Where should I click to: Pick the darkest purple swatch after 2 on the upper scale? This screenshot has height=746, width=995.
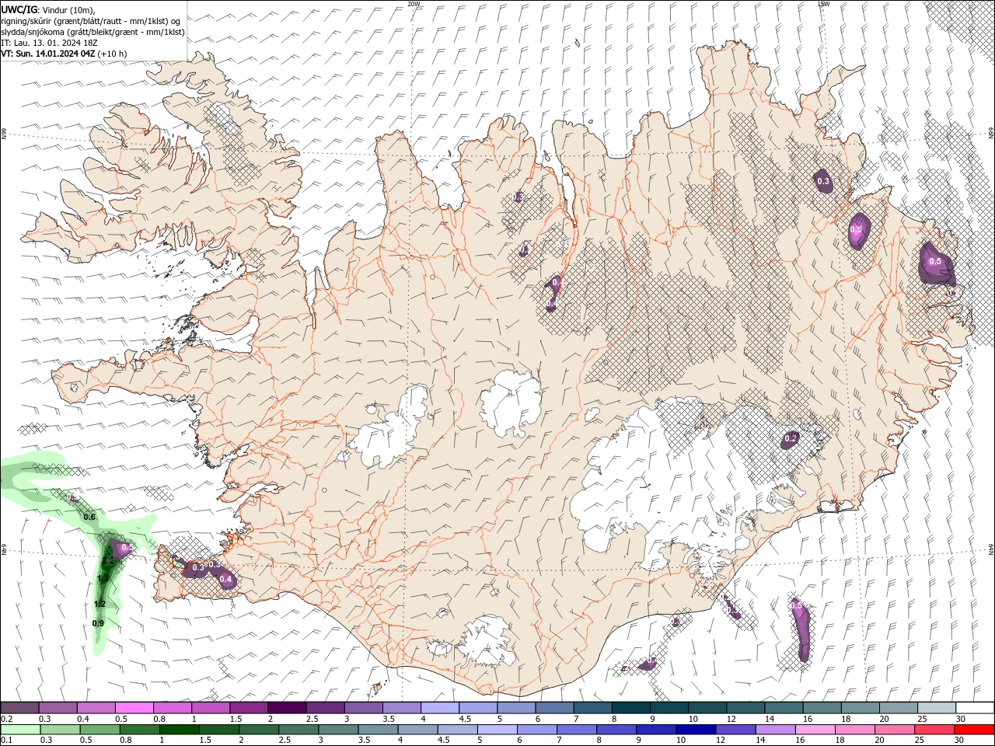pos(287,707)
